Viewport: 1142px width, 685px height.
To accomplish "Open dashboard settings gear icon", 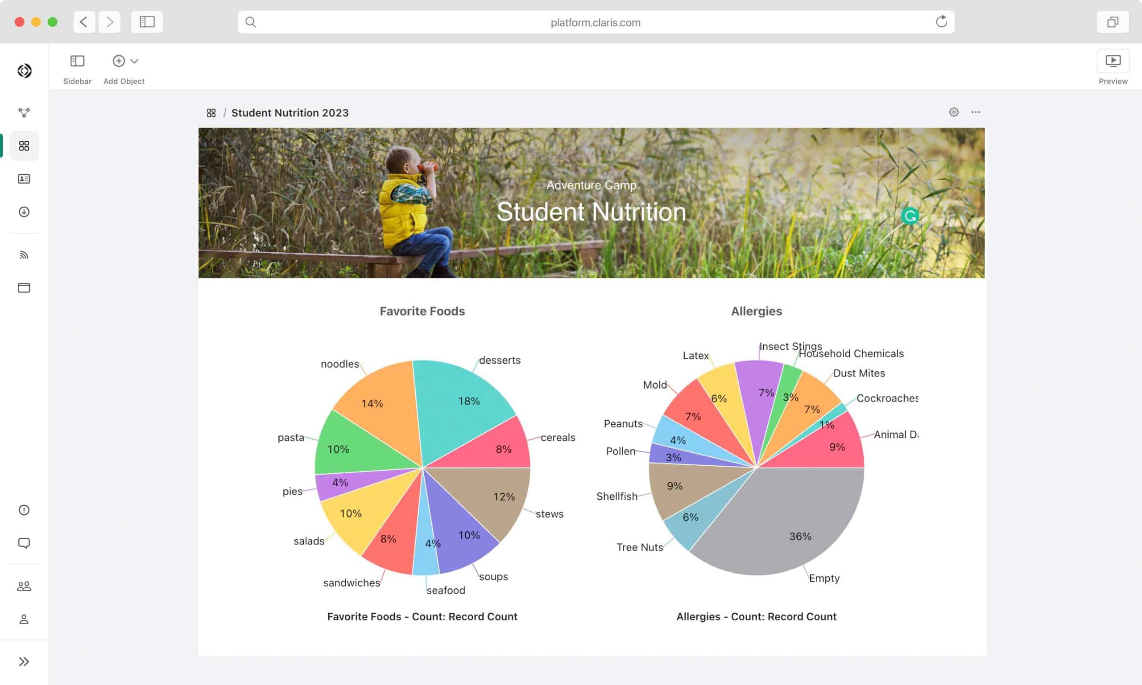I will click(x=953, y=112).
